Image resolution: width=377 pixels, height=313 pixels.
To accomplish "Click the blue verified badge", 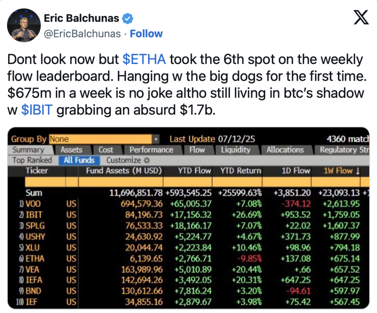I will [x=128, y=18].
